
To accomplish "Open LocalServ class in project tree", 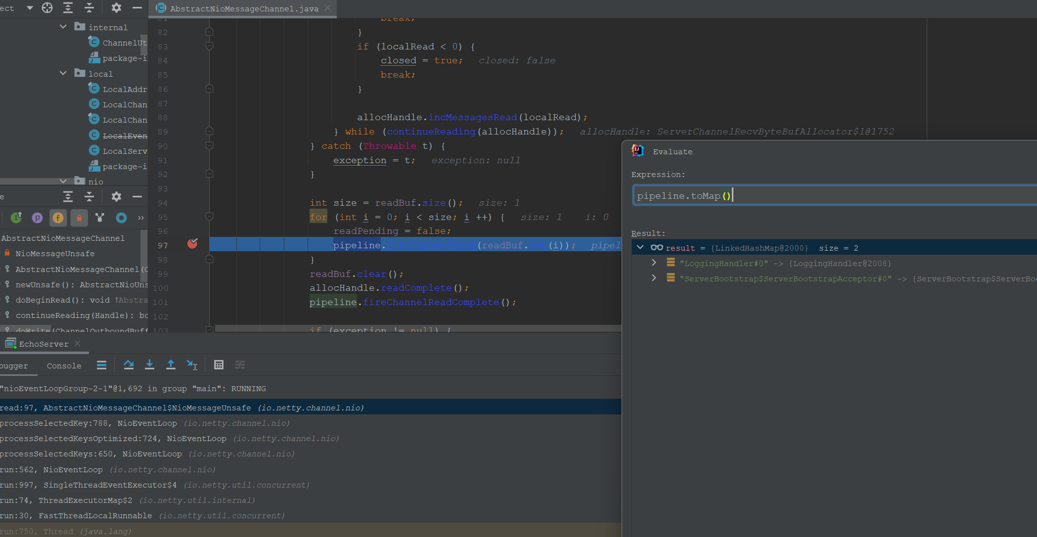I will 124,151.
